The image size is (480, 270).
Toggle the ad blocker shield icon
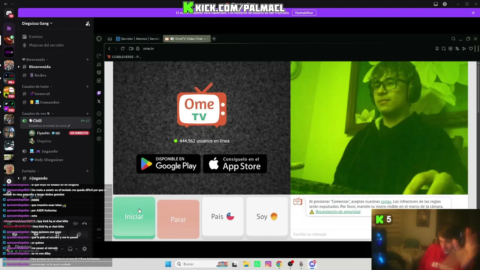click(450, 49)
